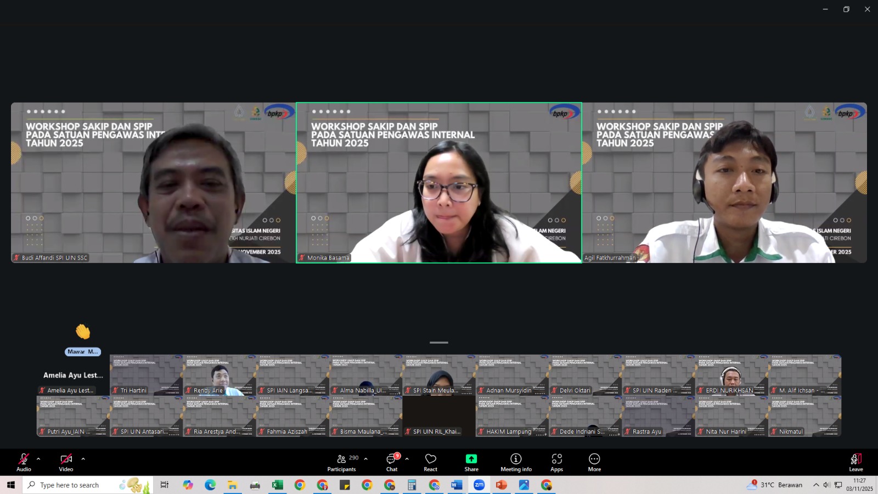Click Leave to exit the meeting
The width and height of the screenshot is (878, 494).
[x=856, y=462]
